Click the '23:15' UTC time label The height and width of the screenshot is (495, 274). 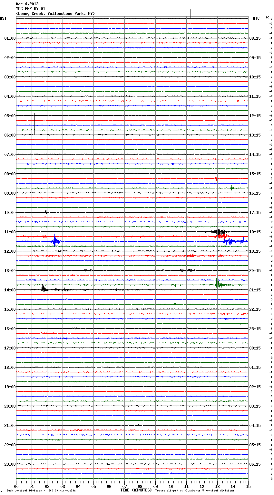coord(255,329)
